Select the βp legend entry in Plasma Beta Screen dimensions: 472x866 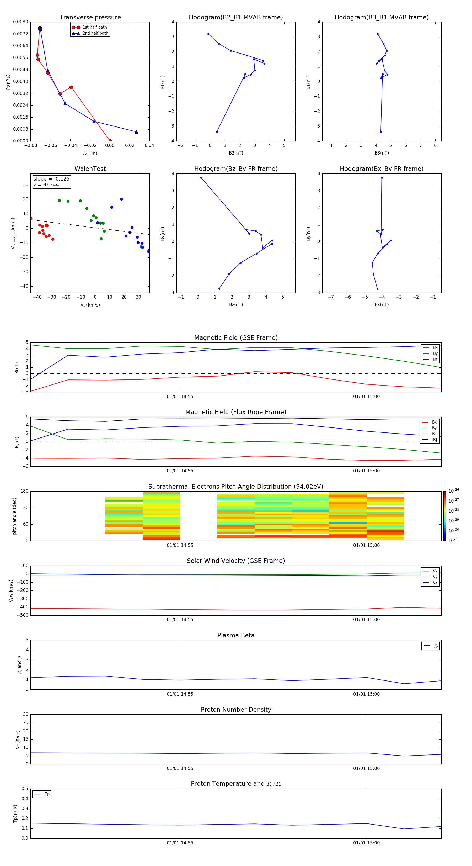tap(431, 646)
